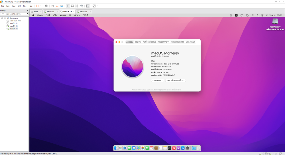Image resolution: width=285 pixels, height=155 pixels.
Task: Open Photos from the Dock
Action: [143, 148]
